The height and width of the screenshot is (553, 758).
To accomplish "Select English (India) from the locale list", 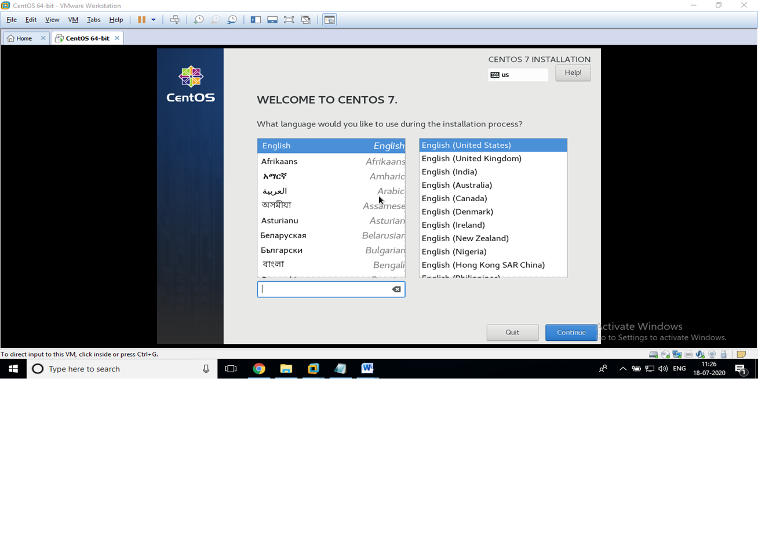I will [x=449, y=172].
